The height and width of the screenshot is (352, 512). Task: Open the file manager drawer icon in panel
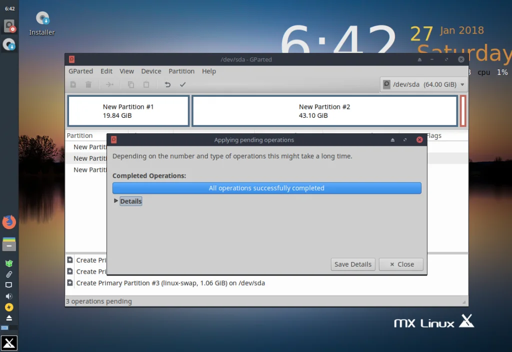click(x=9, y=244)
